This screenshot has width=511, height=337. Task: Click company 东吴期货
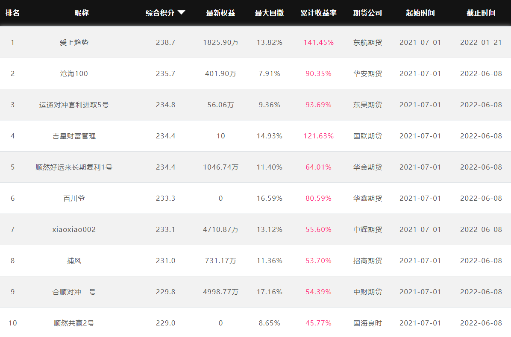(x=367, y=105)
